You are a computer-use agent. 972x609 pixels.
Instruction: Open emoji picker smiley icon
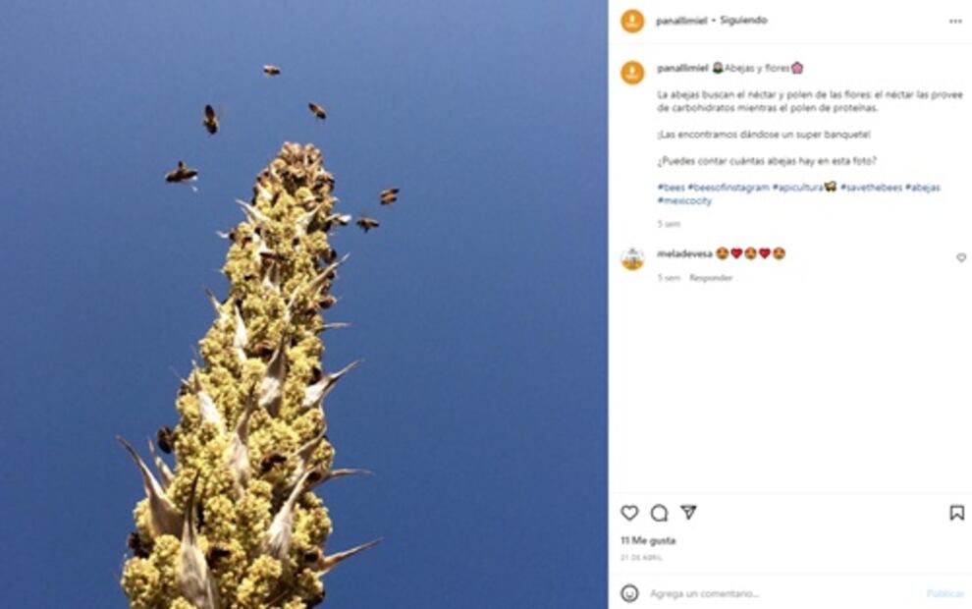click(x=629, y=593)
